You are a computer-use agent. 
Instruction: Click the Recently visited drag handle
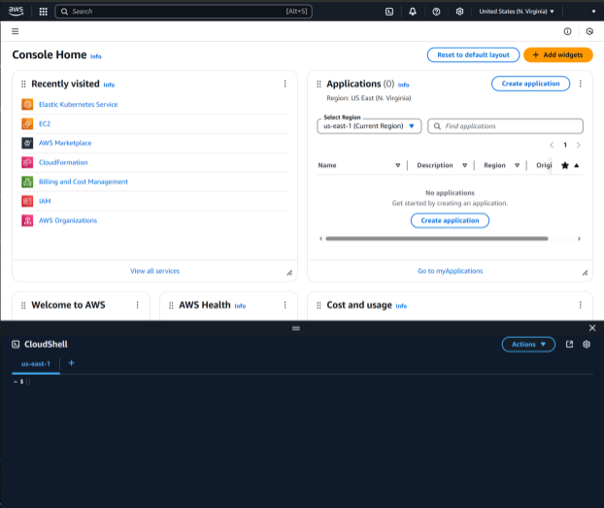pos(23,84)
